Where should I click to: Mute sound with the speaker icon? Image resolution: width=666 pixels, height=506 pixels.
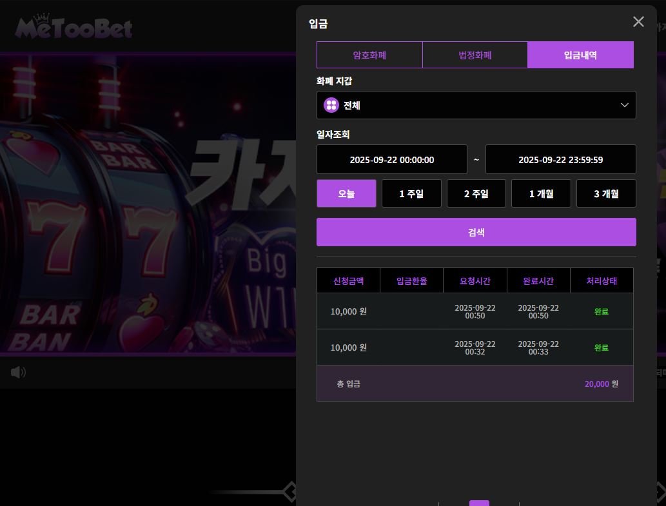pyautogui.click(x=18, y=372)
